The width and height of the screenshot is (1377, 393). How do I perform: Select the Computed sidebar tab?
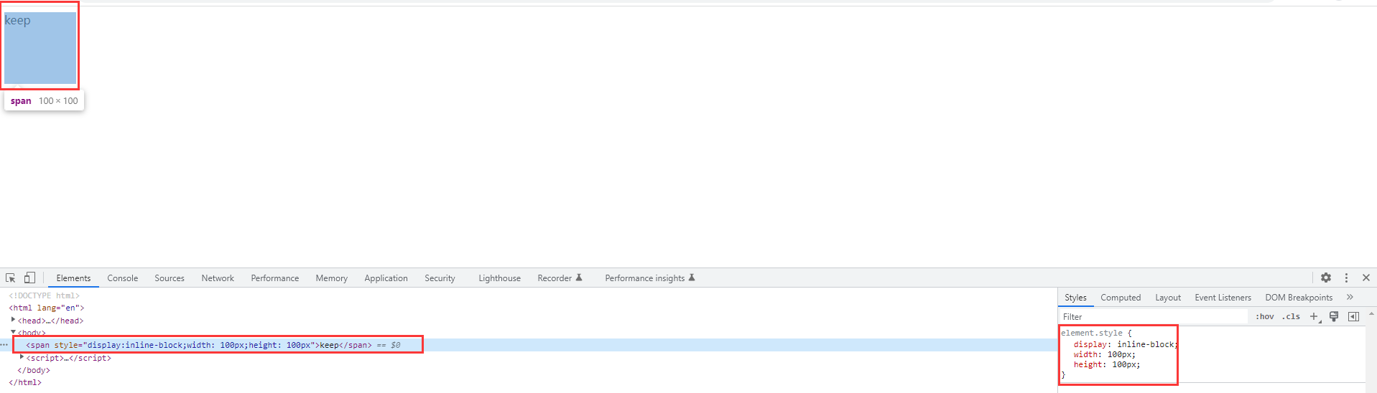(1121, 298)
